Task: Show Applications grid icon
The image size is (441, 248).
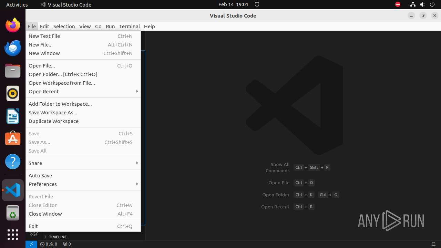Action: [x=13, y=235]
